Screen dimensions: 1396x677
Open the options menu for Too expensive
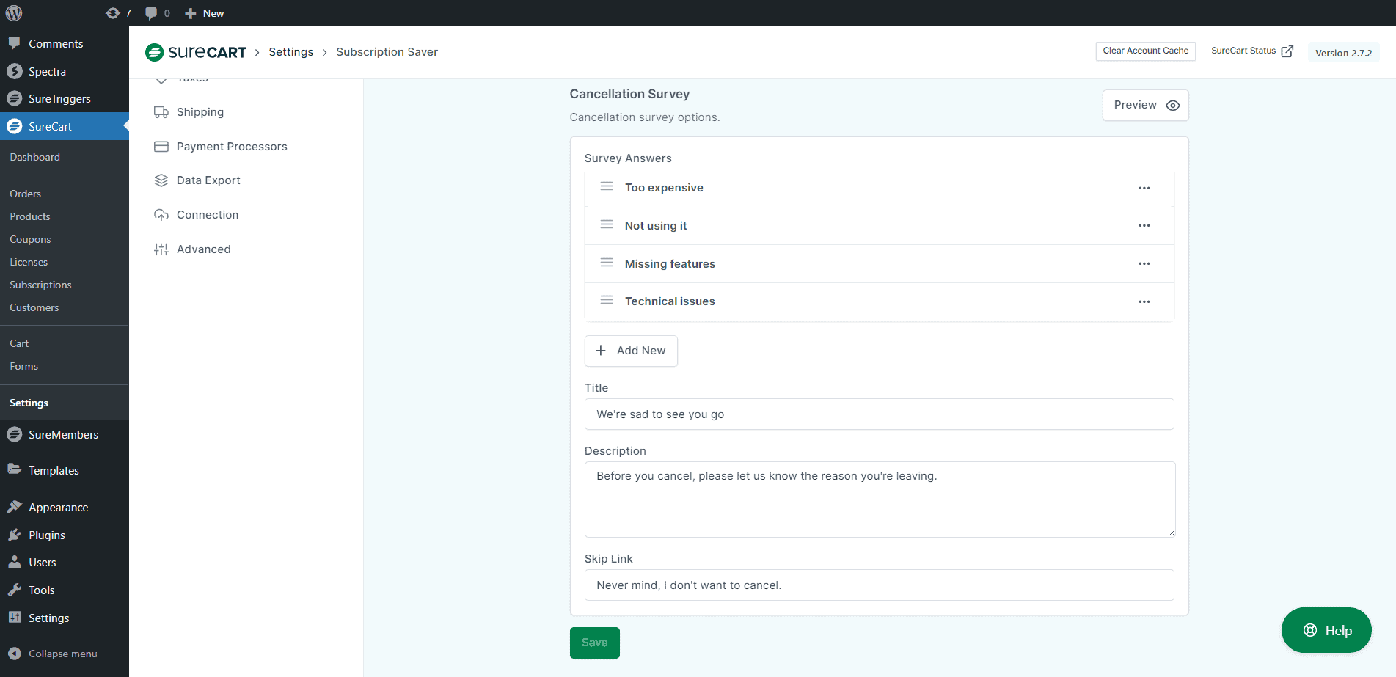point(1144,188)
